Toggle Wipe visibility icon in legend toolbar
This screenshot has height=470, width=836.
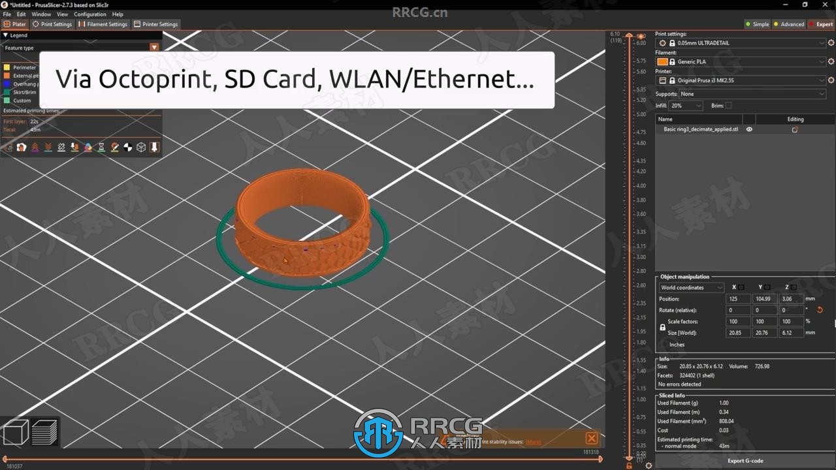point(22,147)
